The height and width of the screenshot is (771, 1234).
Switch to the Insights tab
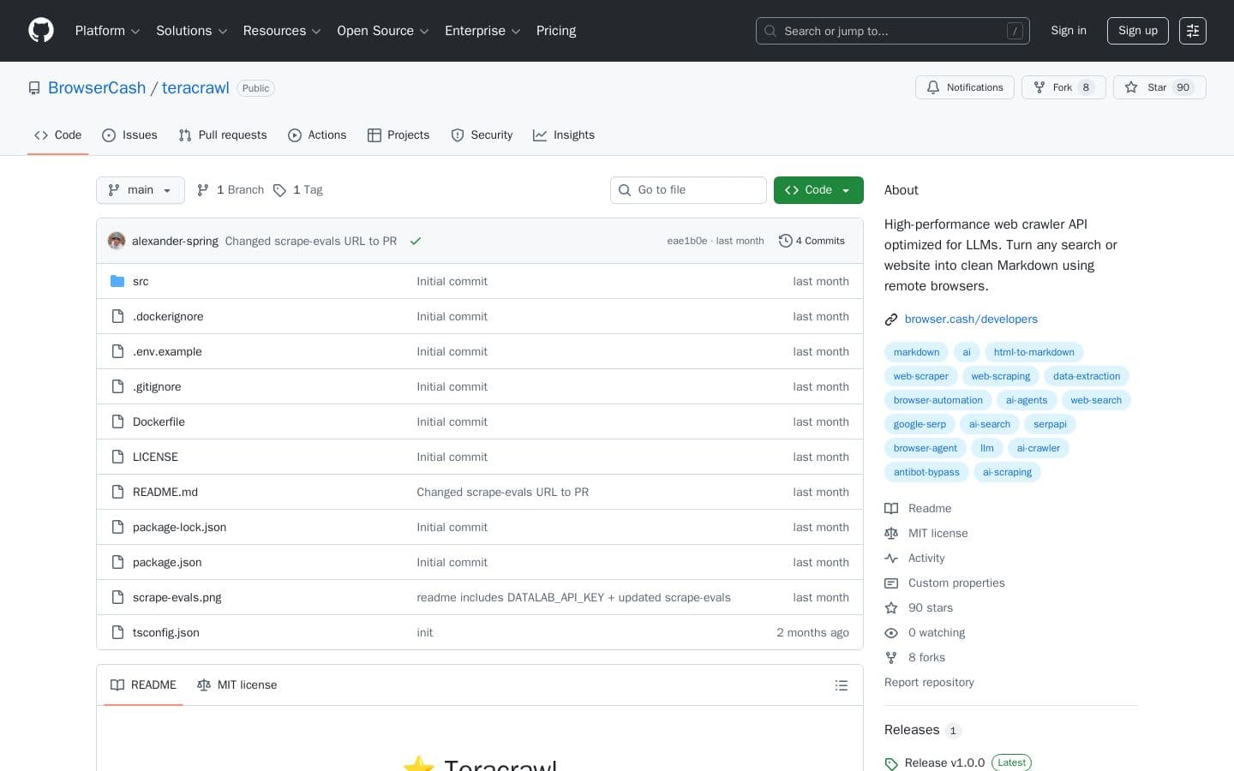(564, 135)
